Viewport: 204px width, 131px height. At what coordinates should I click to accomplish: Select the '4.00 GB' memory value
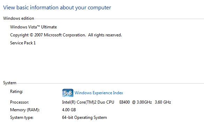pos(69,110)
